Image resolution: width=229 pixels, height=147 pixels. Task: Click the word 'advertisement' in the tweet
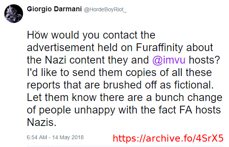pyautogui.click(x=61, y=48)
